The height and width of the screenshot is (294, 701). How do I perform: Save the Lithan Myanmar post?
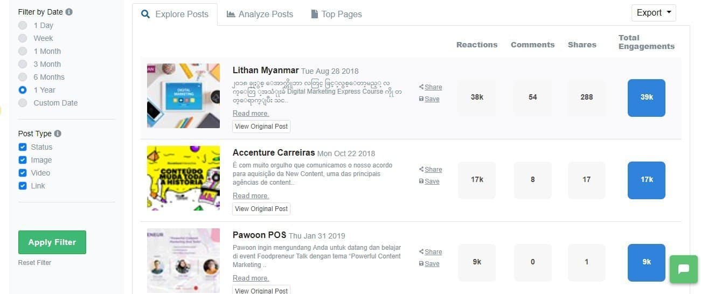coord(432,99)
